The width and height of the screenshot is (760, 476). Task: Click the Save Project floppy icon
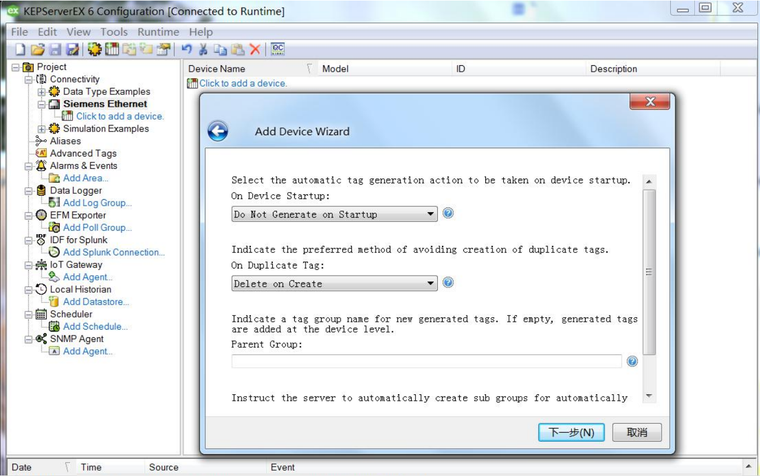pos(55,50)
